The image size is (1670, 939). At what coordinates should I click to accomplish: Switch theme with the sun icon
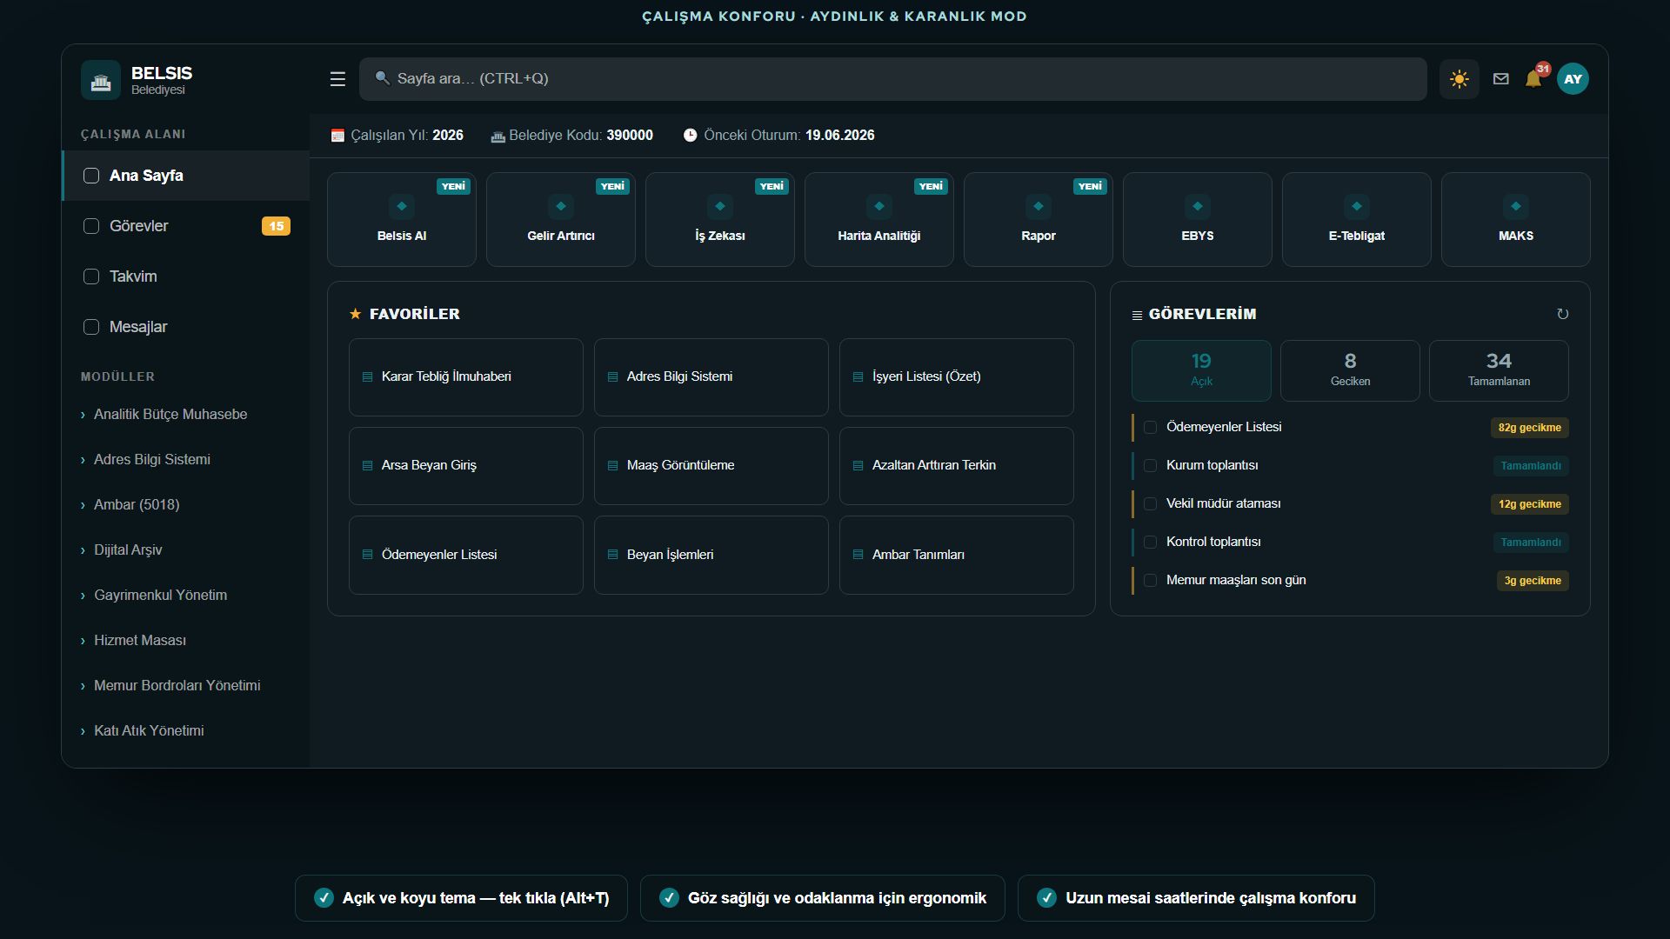(1459, 79)
